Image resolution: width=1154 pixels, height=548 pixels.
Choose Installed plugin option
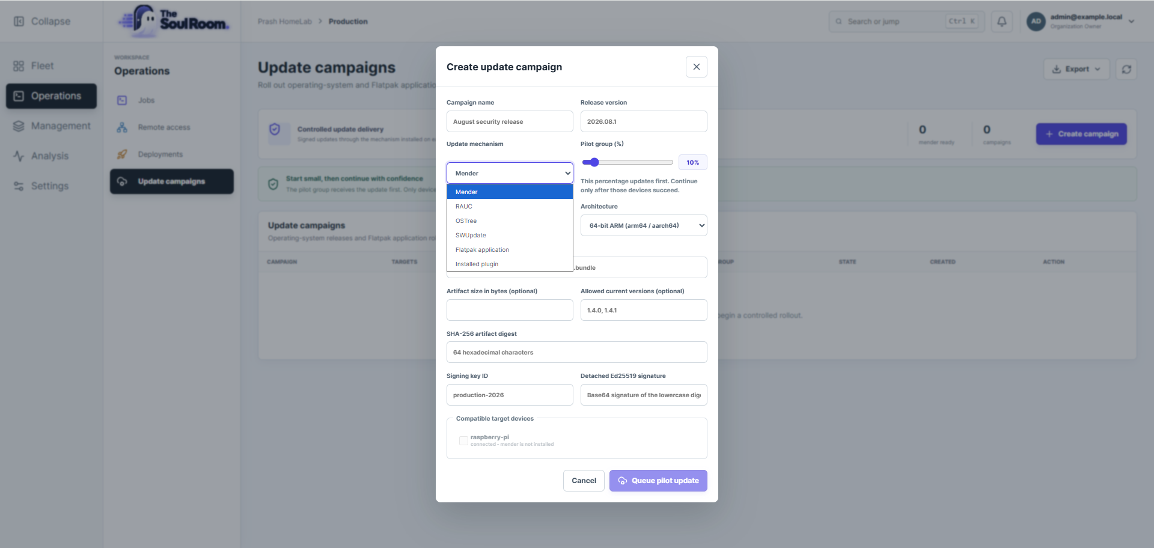(510, 264)
